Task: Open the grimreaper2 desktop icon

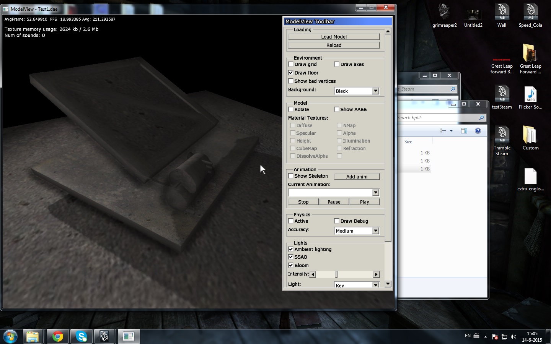Action: coord(444,15)
